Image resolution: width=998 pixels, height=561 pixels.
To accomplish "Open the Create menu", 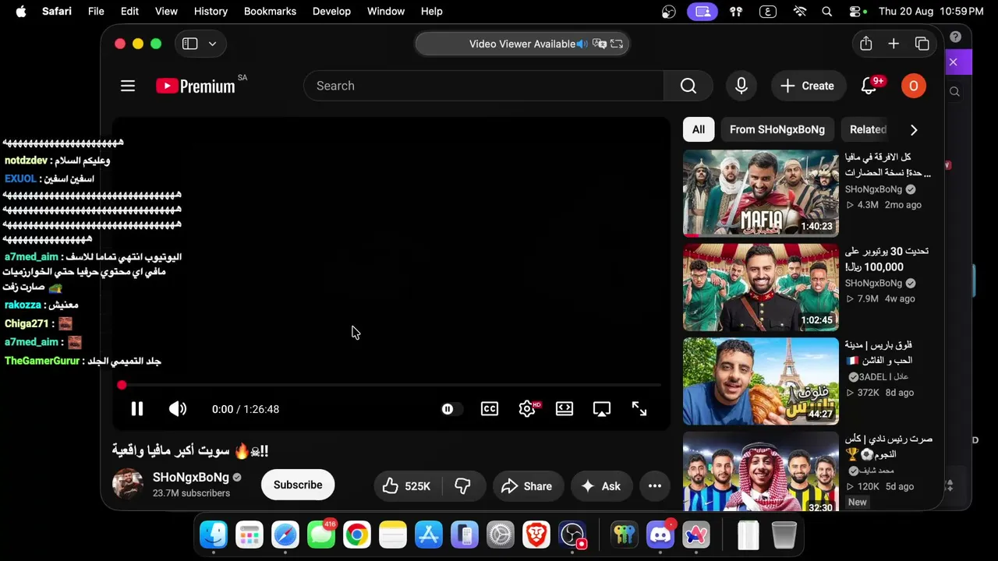I will [807, 86].
